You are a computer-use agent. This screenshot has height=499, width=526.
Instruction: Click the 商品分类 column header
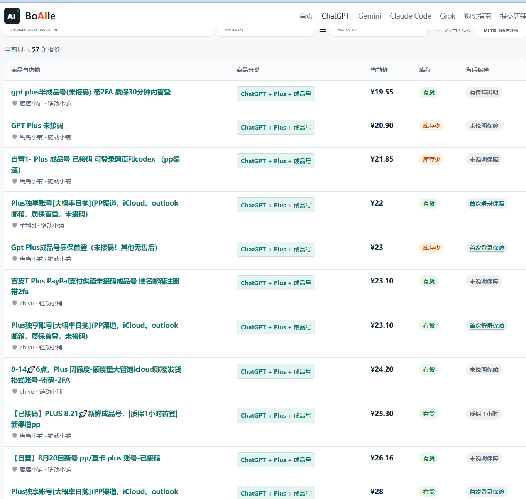248,70
